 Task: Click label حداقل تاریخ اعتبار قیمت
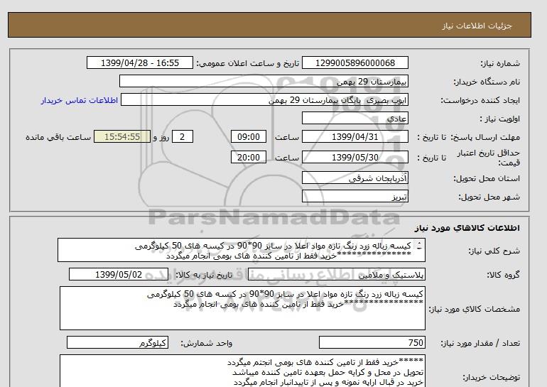(x=489, y=158)
